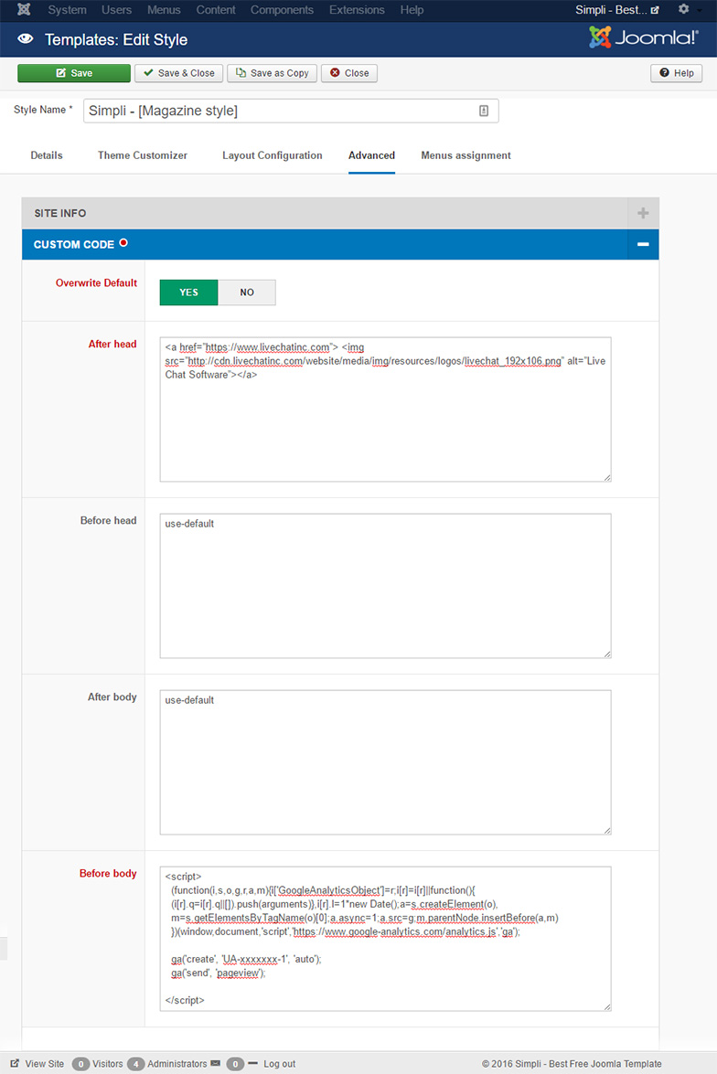Set Overwrite Default to YES
This screenshot has width=717, height=1074.
click(188, 292)
